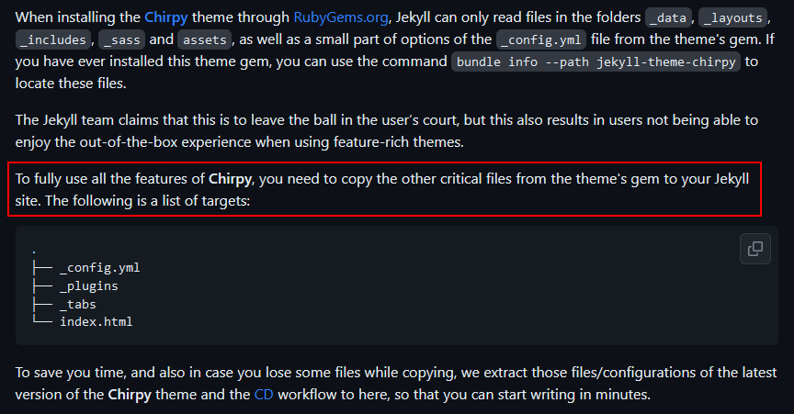Click the _data inline code label
The height and width of the screenshot is (414, 794).
pos(668,17)
